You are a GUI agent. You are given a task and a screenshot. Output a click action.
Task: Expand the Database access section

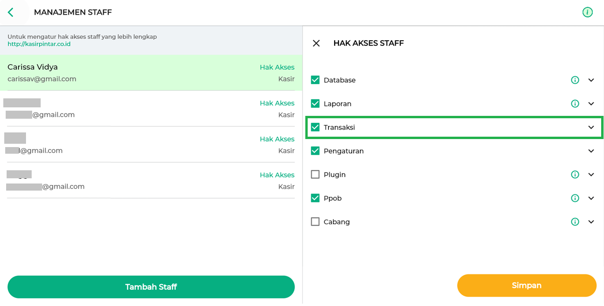(591, 80)
